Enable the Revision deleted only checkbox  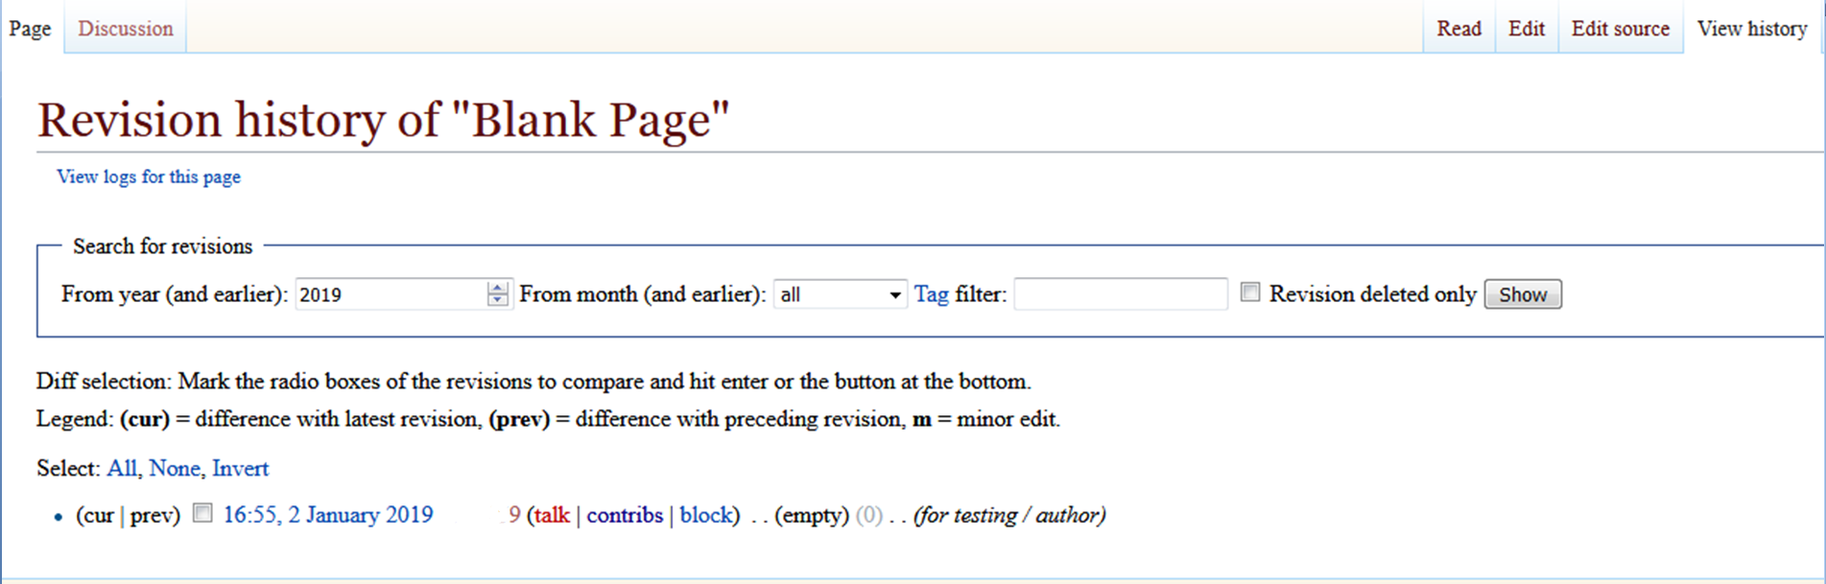point(1249,292)
